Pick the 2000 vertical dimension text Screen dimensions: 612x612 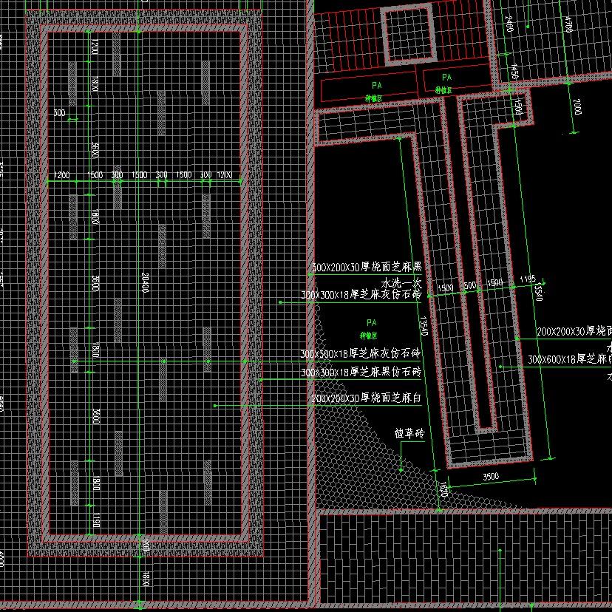pyautogui.click(x=577, y=106)
